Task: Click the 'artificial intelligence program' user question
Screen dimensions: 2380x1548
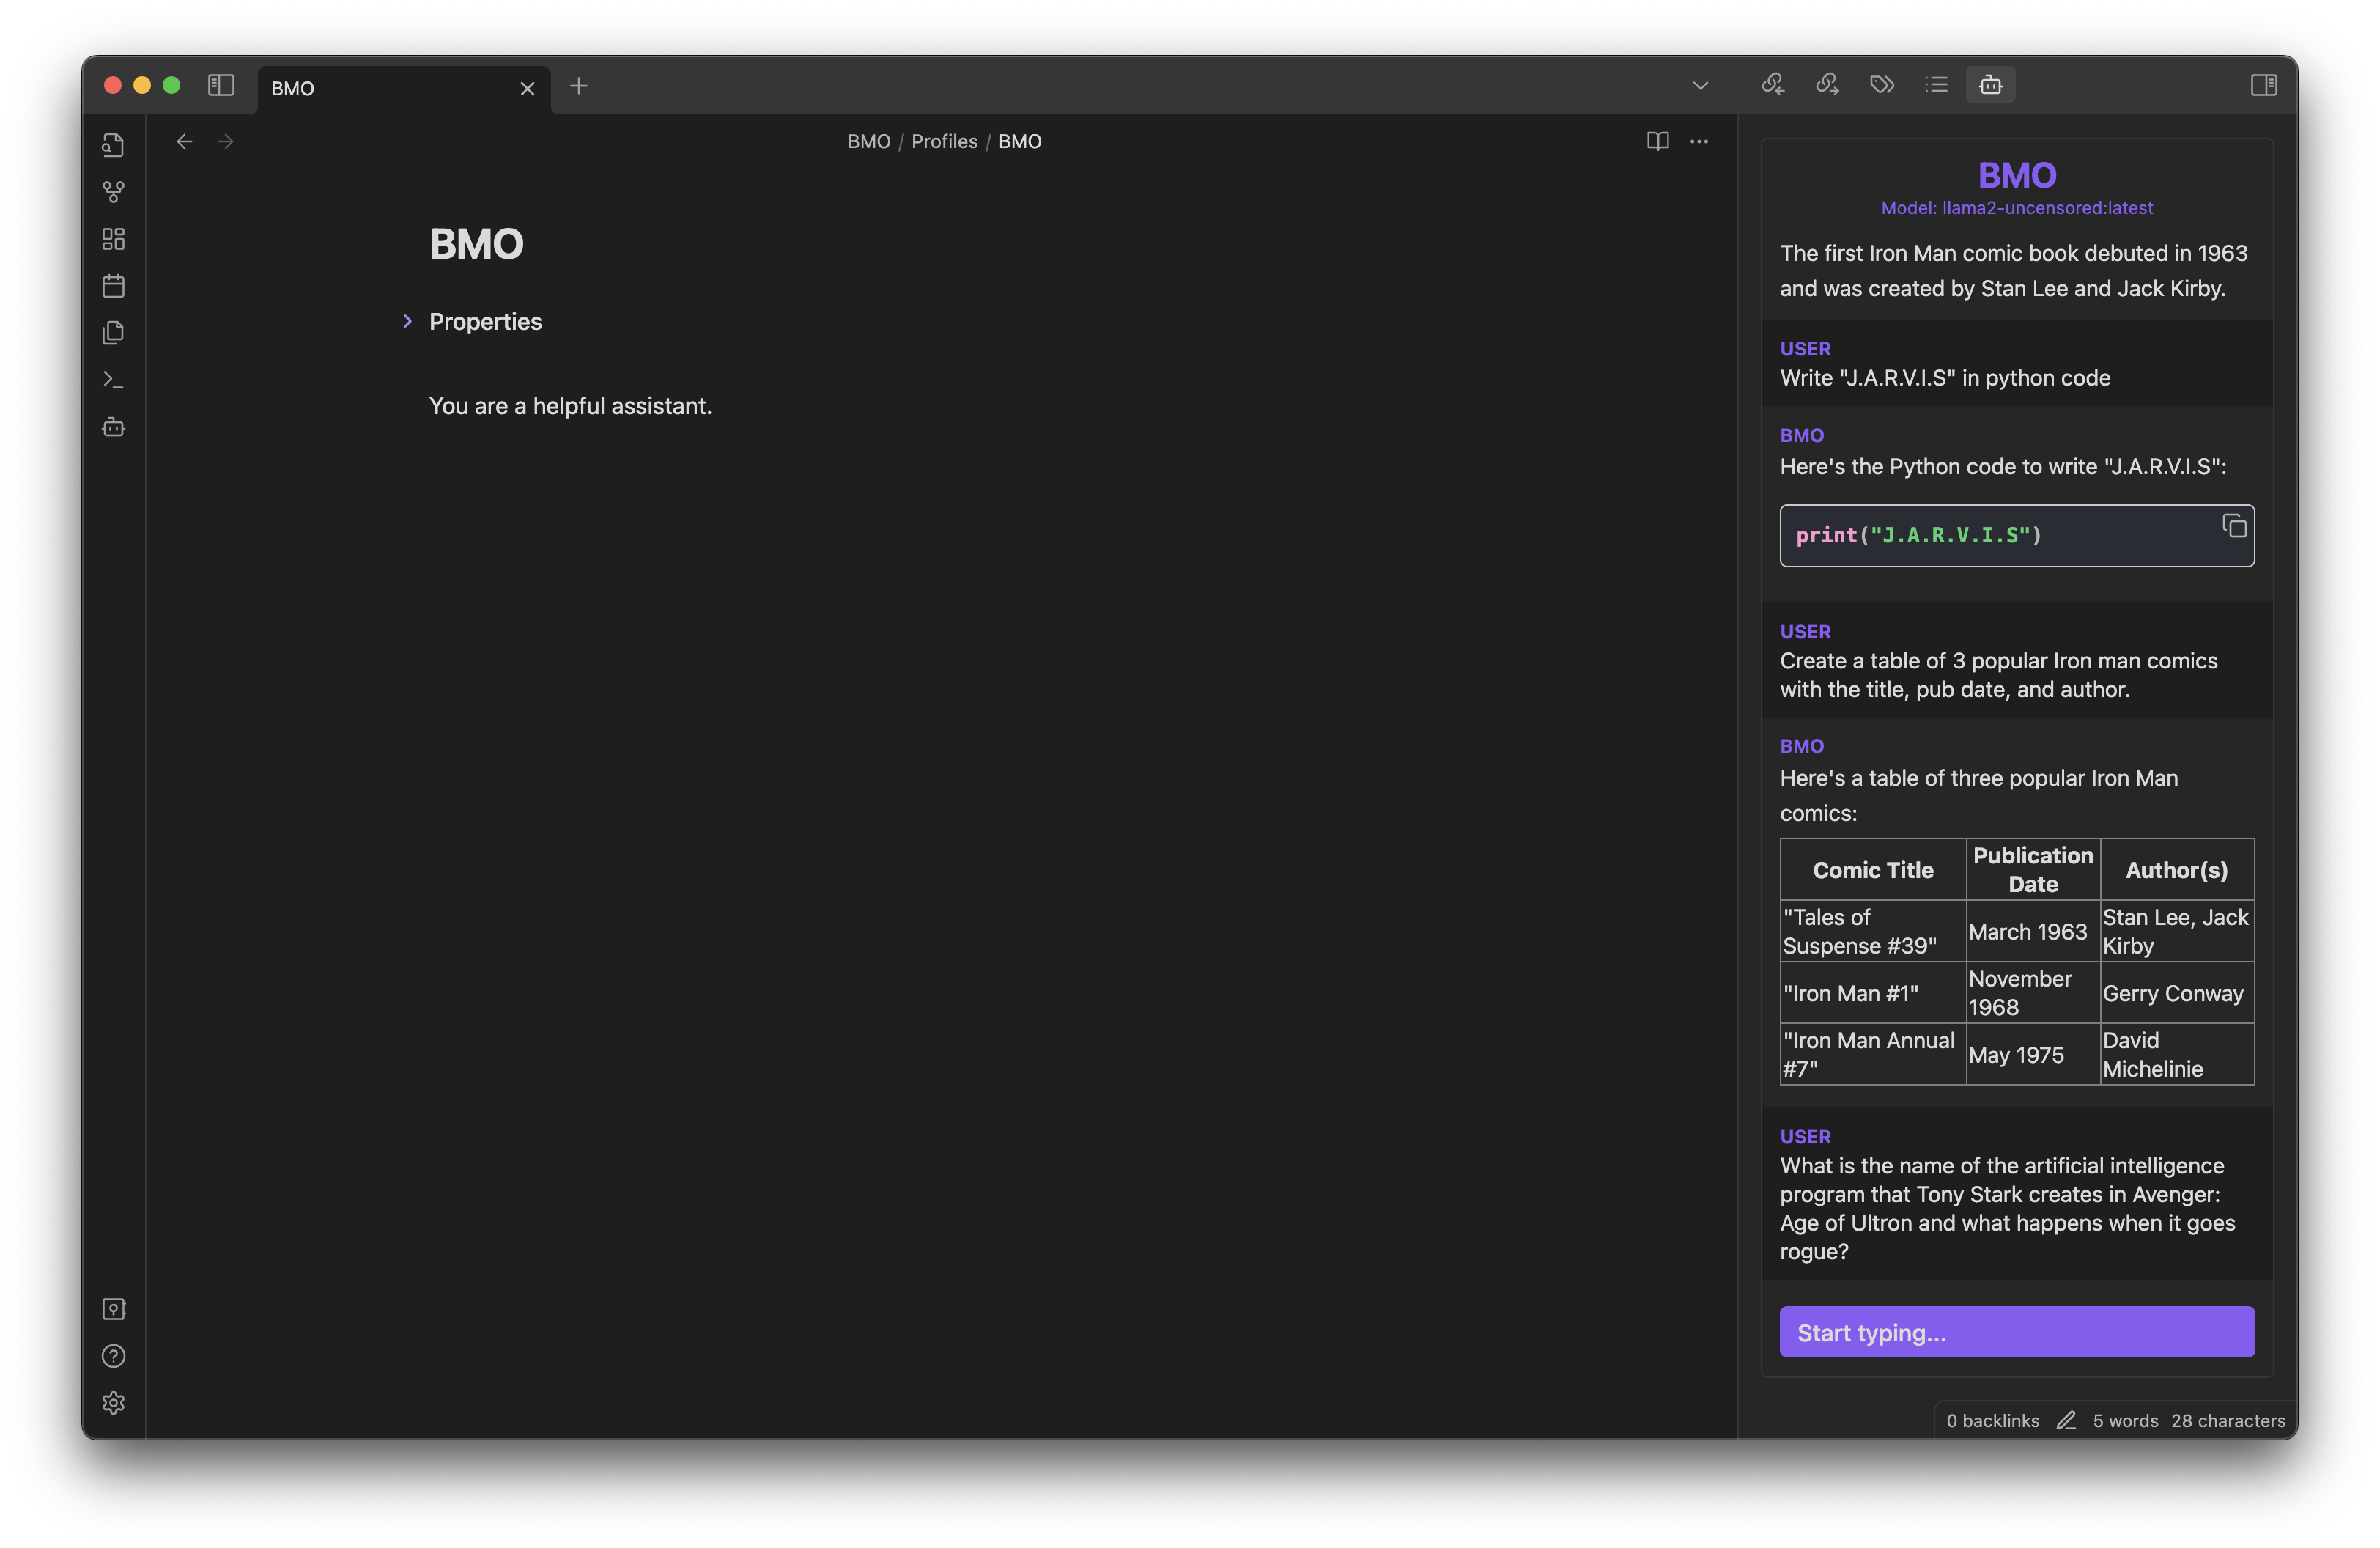Action: pyautogui.click(x=2007, y=1208)
